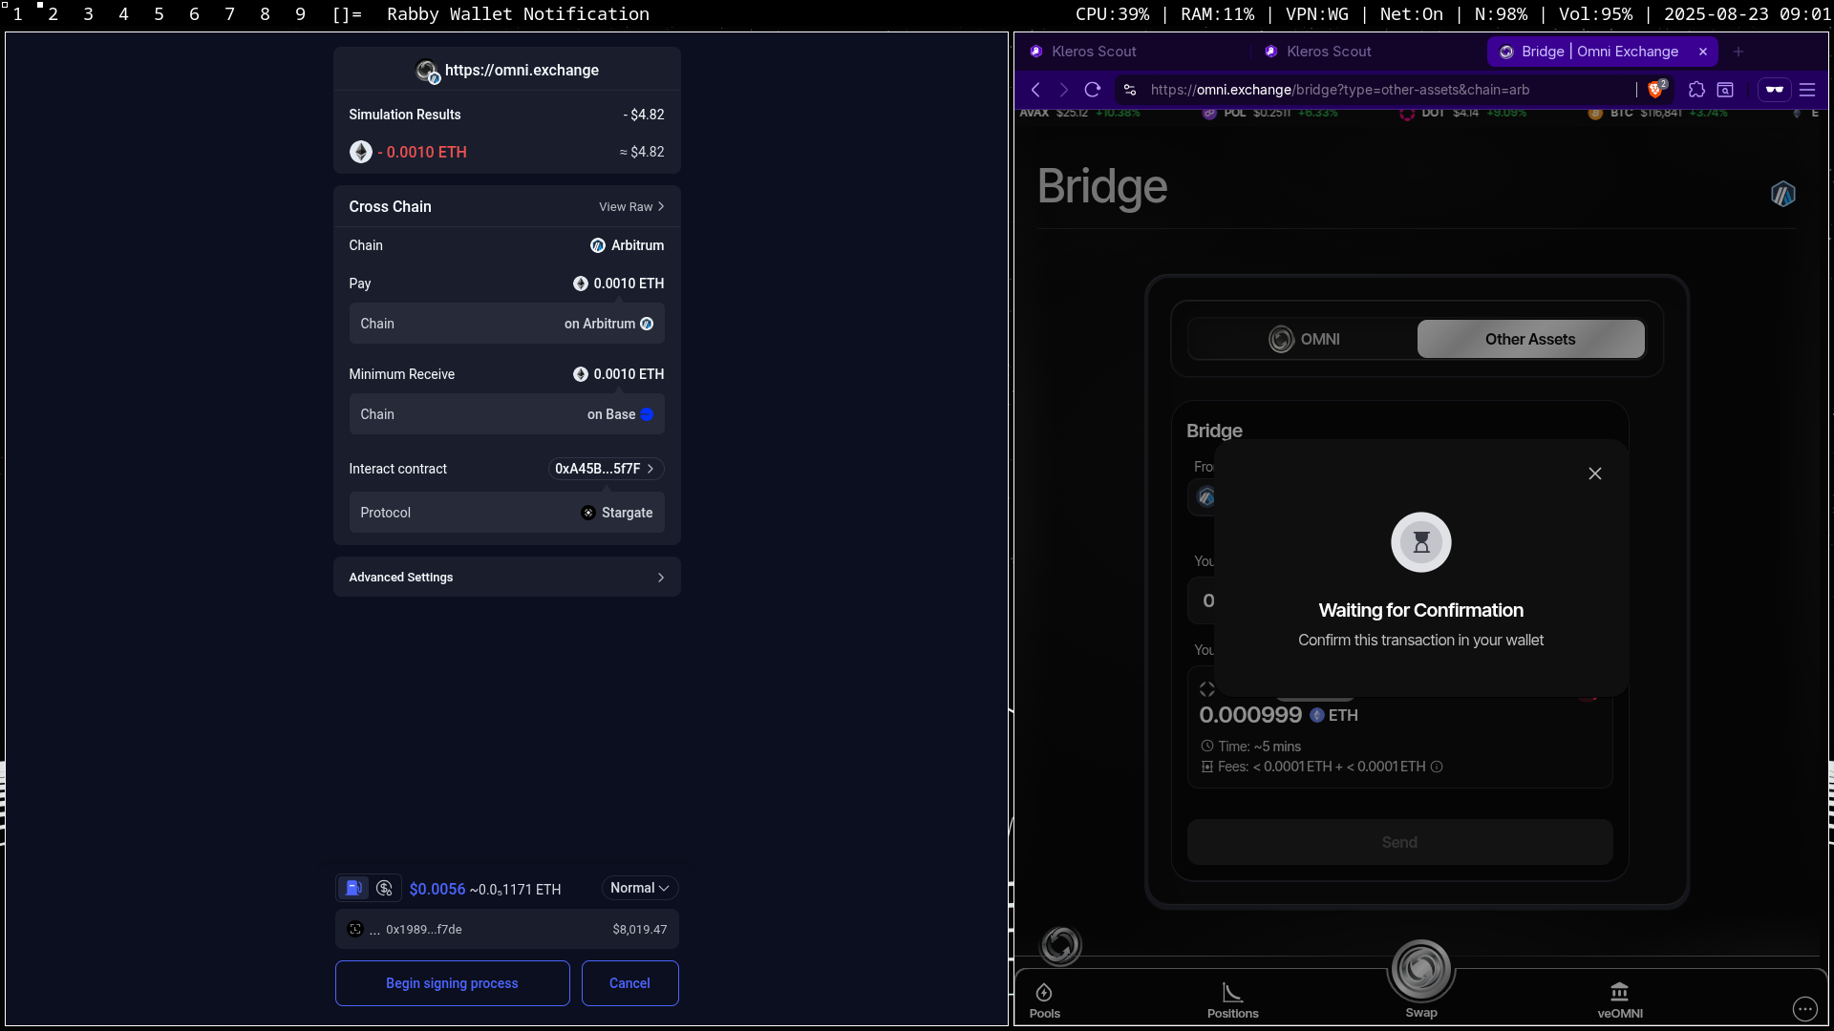Reload the Omni Exchange page
This screenshot has width=1834, height=1031.
1093,90
